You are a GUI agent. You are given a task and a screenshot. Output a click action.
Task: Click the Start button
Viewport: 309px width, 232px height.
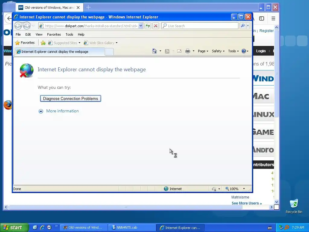[14, 227]
